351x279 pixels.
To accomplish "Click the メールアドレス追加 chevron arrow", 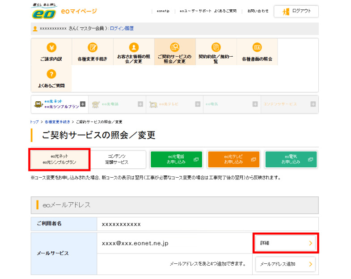I will [310, 264].
